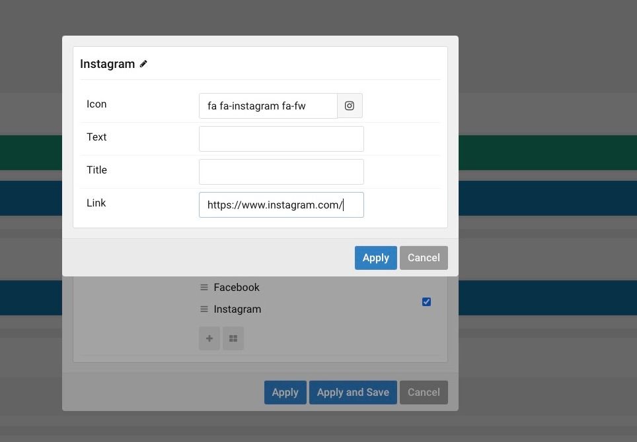Viewport: 637px width, 442px height.
Task: Click Cancel in the Instagram dialog
Action: [x=424, y=258]
